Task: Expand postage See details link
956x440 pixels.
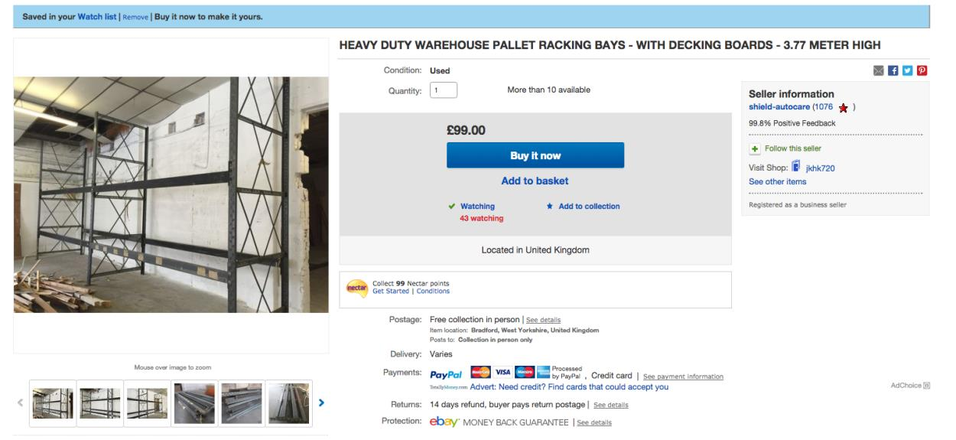Action: click(x=543, y=320)
